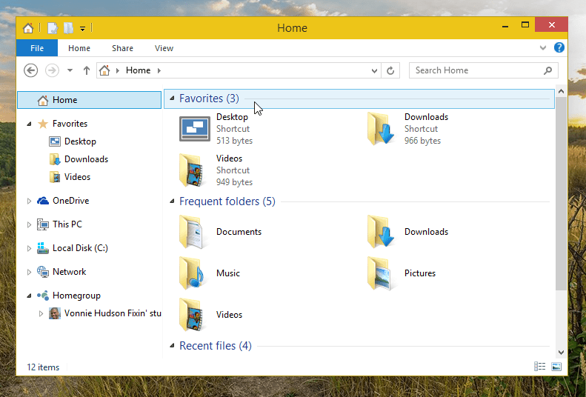Select Documents folder icon
The height and width of the screenshot is (397, 586).
coord(193,232)
